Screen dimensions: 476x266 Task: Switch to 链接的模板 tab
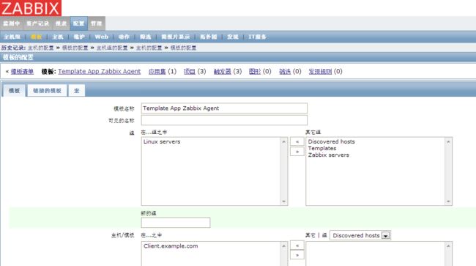(47, 90)
